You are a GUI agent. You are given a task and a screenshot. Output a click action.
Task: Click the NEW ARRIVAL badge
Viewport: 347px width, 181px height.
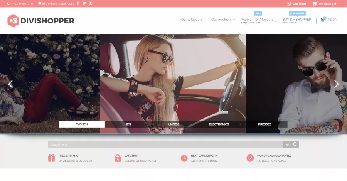click(297, 13)
